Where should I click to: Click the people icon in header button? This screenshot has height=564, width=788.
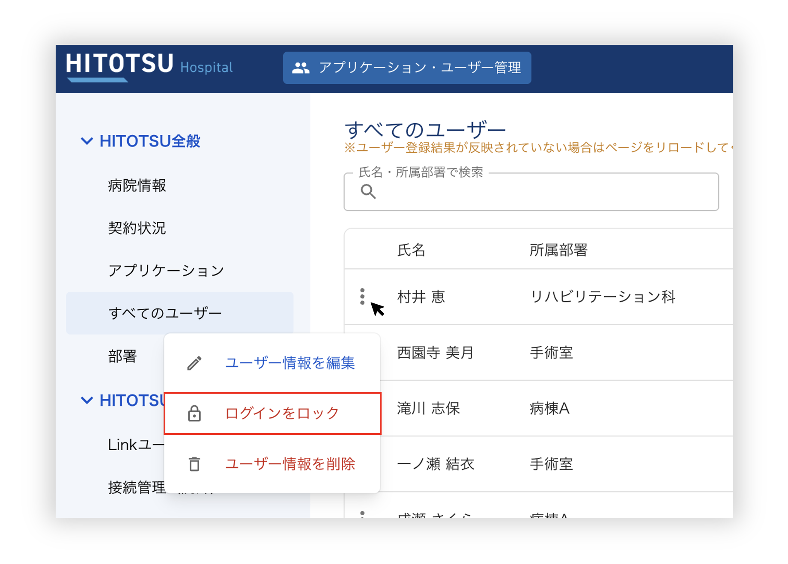coord(301,68)
